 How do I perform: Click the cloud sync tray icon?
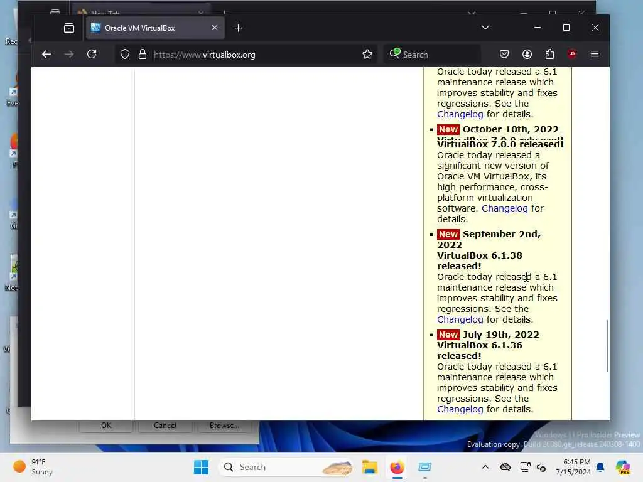(505, 467)
